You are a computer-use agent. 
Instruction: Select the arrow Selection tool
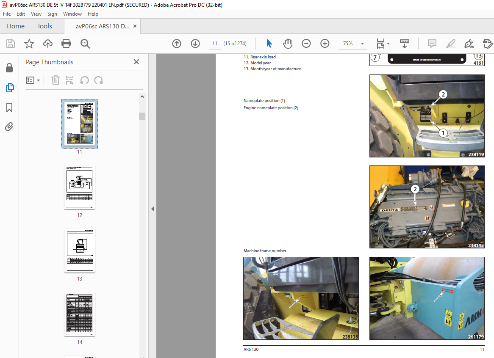pyautogui.click(x=269, y=44)
